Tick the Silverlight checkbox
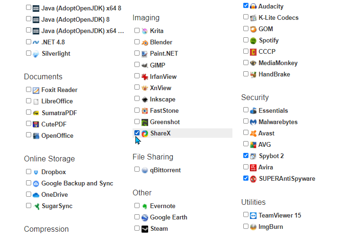 [x=28, y=53]
